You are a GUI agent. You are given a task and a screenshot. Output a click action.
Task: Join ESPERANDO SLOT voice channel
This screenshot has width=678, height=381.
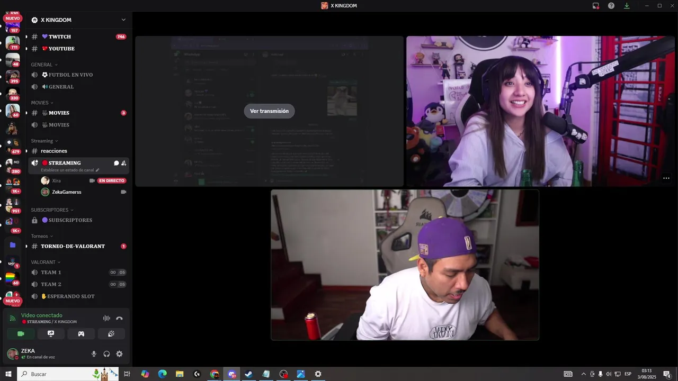78,296
